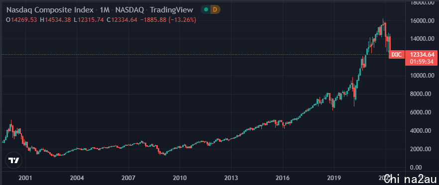Click the 01:59:34 countdown timer
Screen dimensions: 439x185
click(x=421, y=62)
